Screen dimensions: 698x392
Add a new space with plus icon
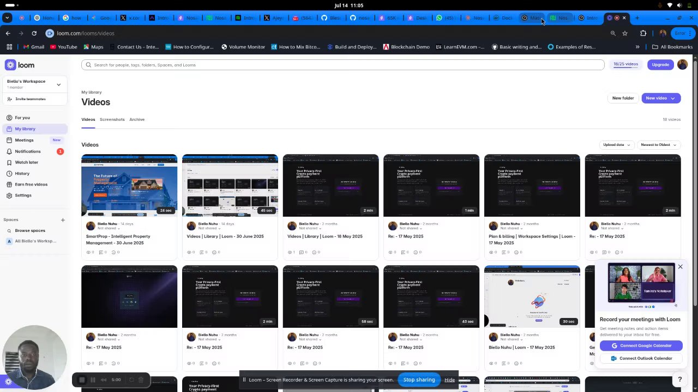[x=63, y=220]
